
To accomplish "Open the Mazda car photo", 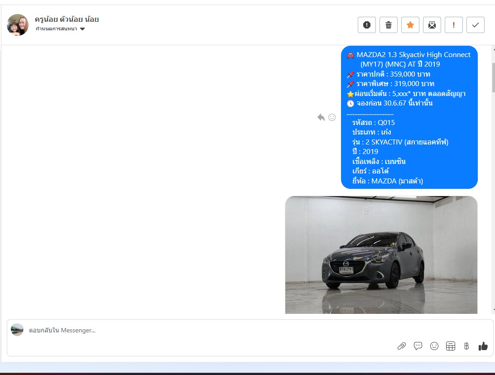I will coord(381,255).
